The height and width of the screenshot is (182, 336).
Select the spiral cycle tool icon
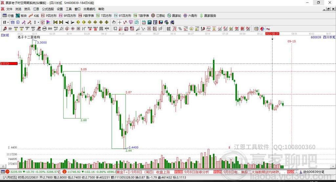coord(33,29)
